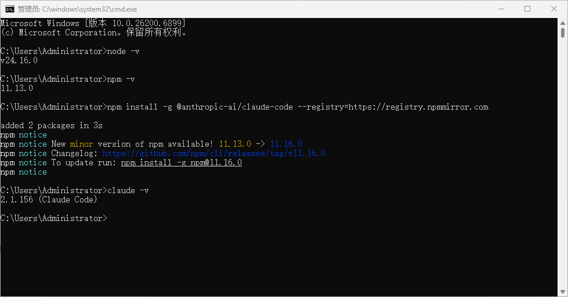Click the blue 11.16.0 version number

286,144
